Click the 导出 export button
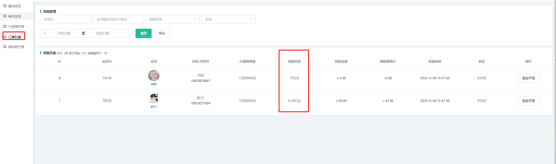 [162, 33]
